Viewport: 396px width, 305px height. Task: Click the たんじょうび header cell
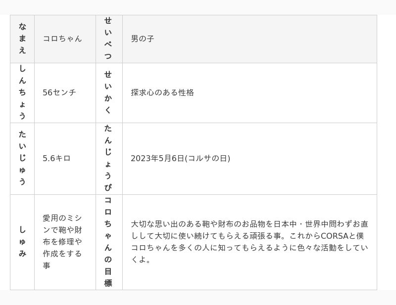click(108, 158)
